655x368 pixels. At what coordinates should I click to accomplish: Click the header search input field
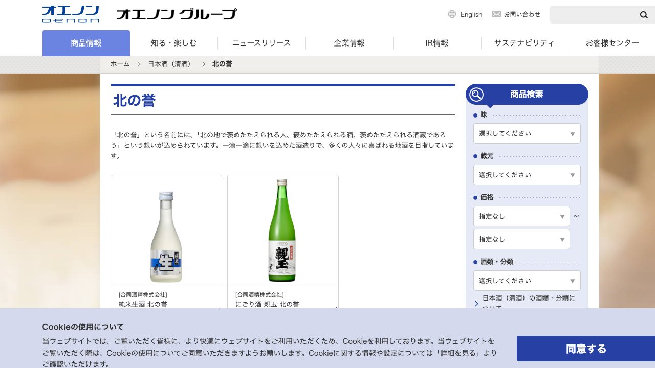[x=594, y=15]
